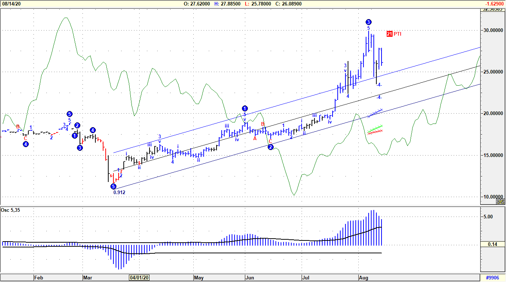Click the 0.912 ratio label under March low
The height and width of the screenshot is (282, 506).
pos(119,192)
